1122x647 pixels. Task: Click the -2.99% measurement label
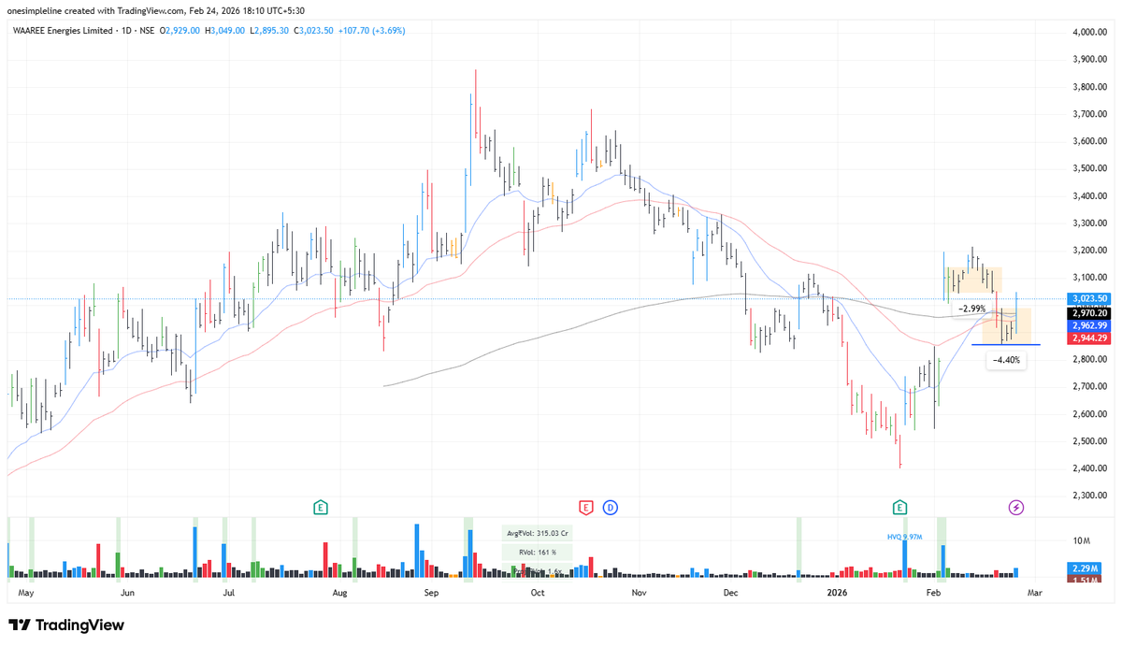pos(972,309)
